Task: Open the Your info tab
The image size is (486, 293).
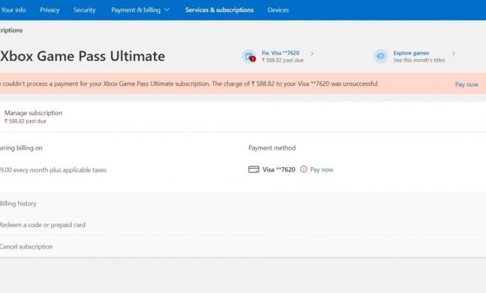Action: click(13, 10)
